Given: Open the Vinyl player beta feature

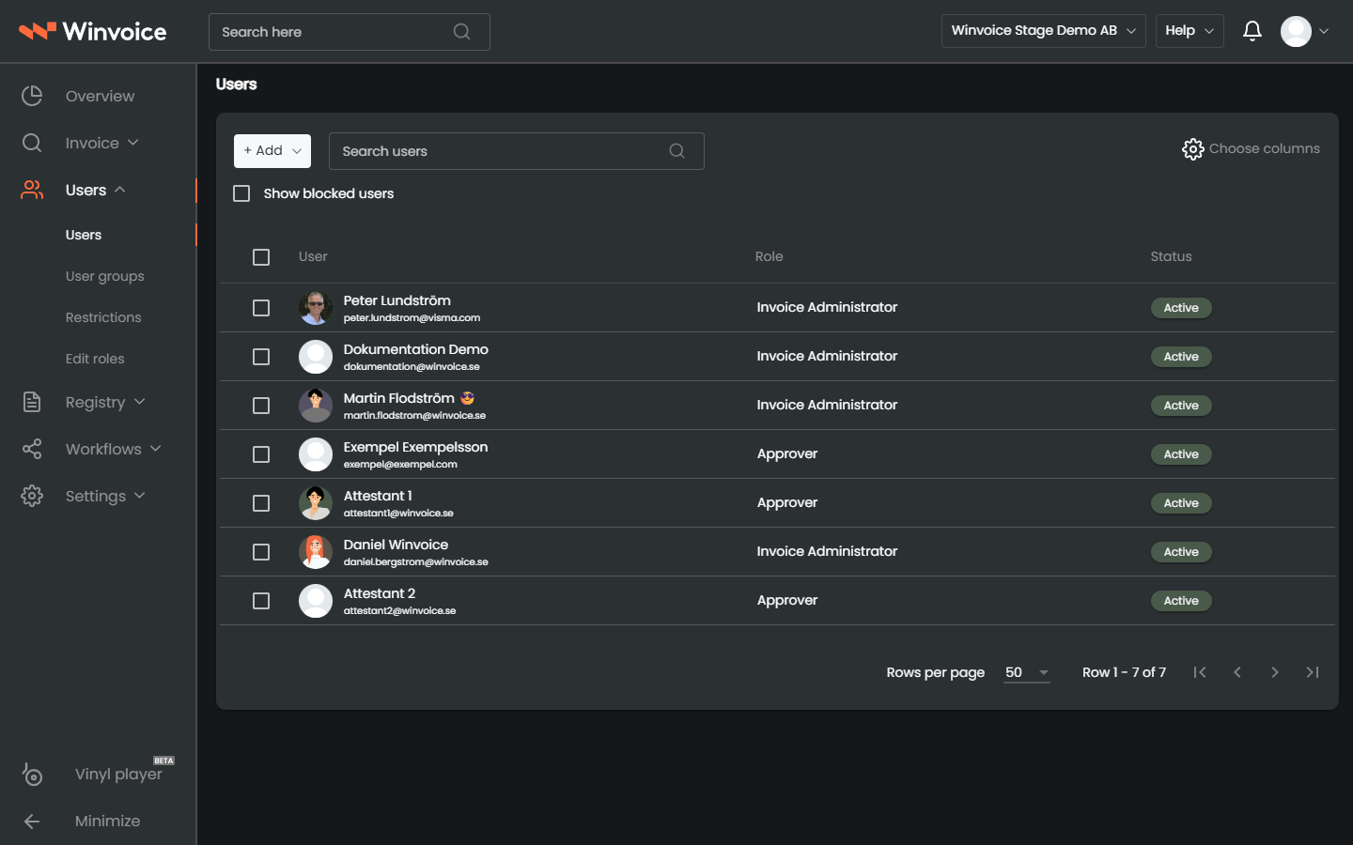Looking at the screenshot, I should click(x=118, y=774).
